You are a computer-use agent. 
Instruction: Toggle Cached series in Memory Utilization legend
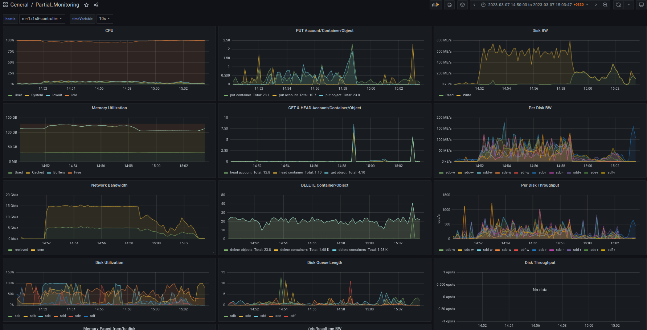(x=38, y=172)
